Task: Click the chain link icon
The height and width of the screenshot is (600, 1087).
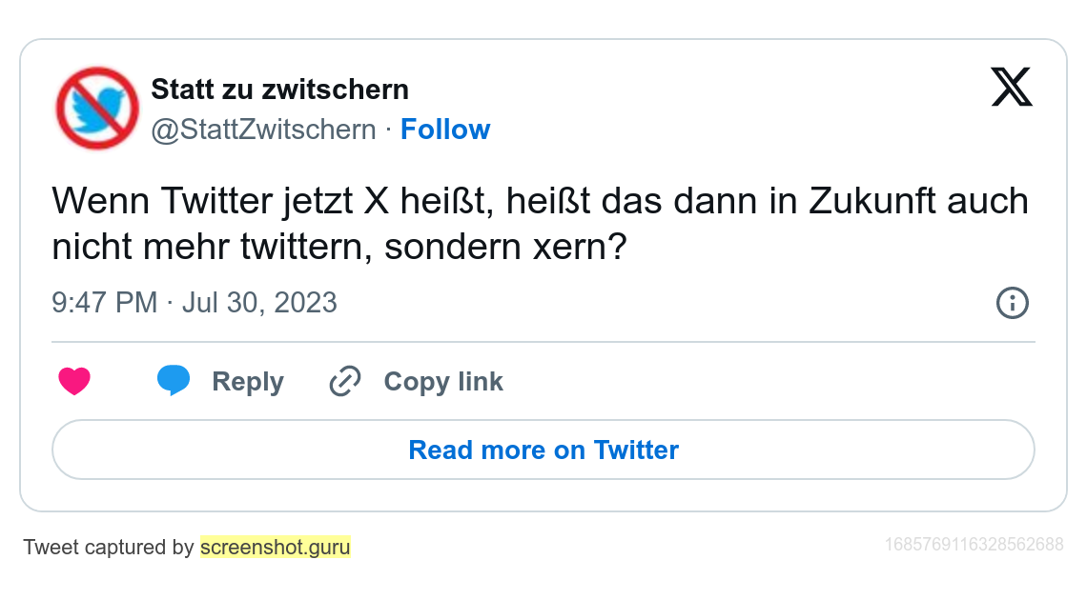Action: (x=344, y=381)
